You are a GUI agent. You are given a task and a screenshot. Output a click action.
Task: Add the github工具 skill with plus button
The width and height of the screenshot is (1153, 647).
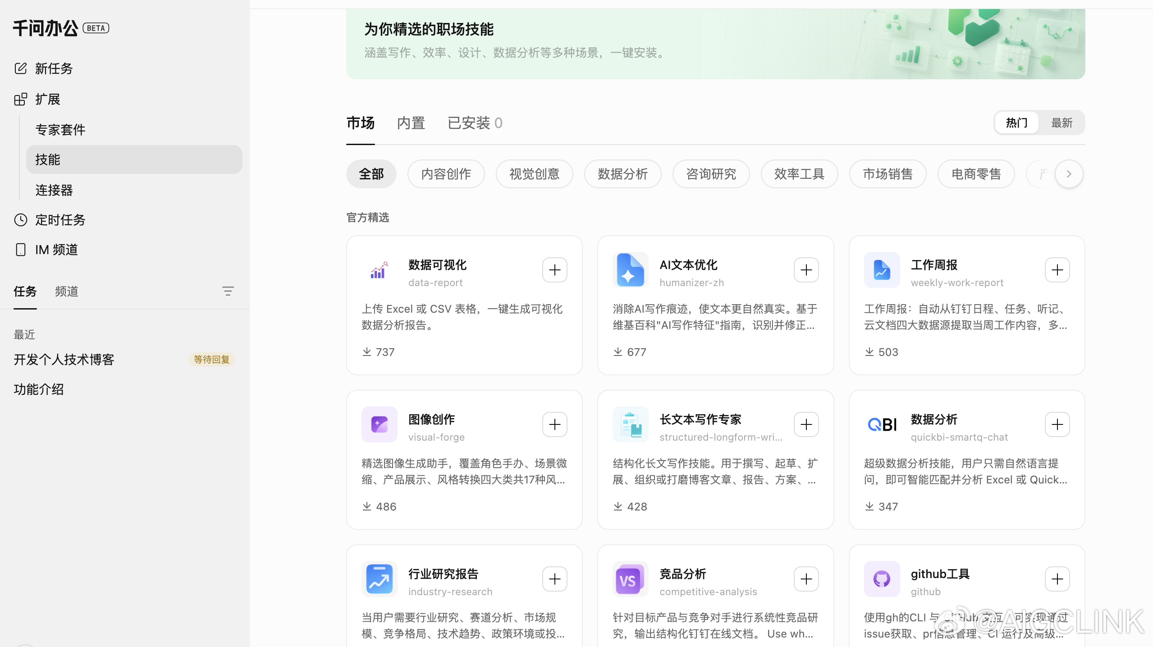1057,579
